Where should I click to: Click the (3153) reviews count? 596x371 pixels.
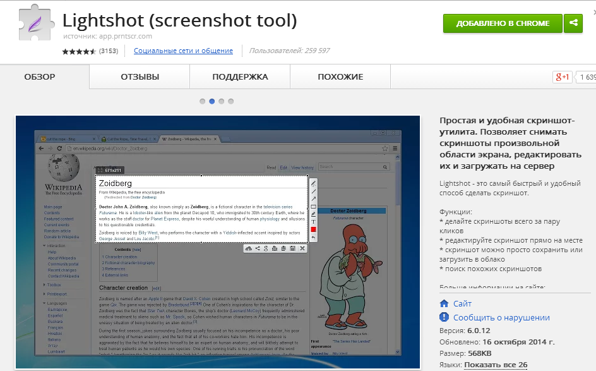click(x=109, y=51)
